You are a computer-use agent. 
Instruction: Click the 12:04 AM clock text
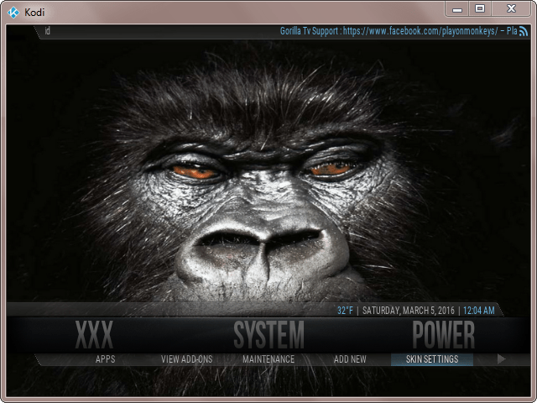coord(479,311)
